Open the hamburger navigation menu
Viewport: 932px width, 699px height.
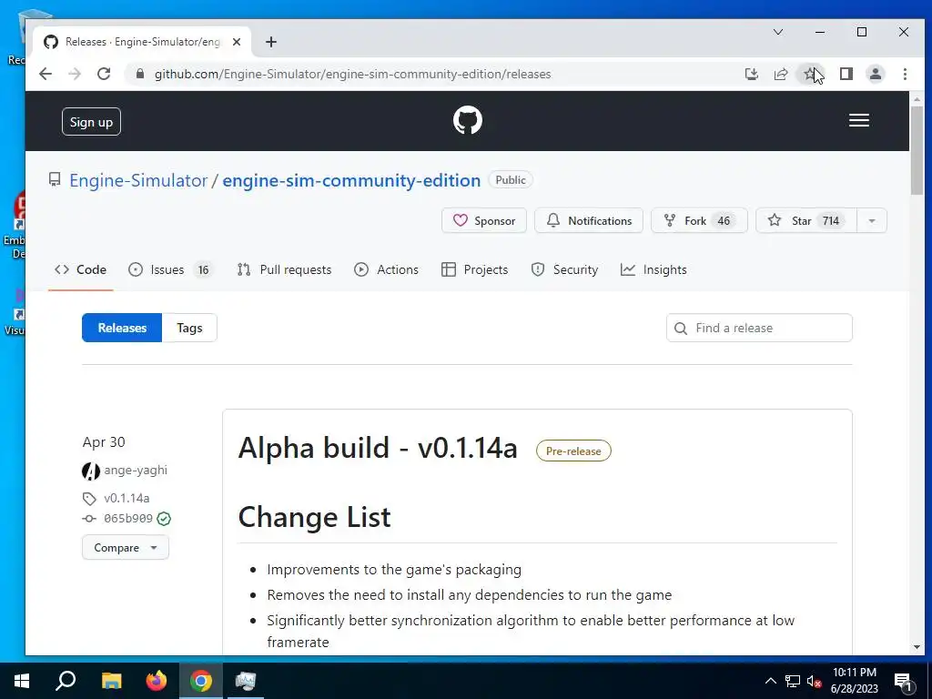[x=859, y=121]
